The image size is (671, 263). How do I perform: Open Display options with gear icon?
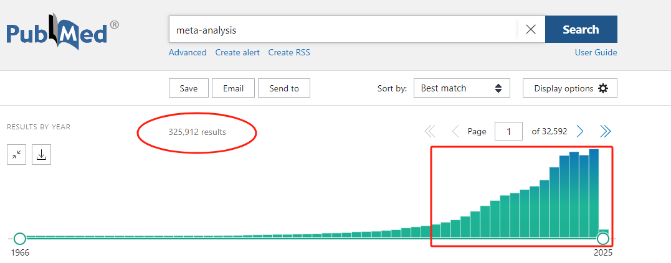(570, 88)
